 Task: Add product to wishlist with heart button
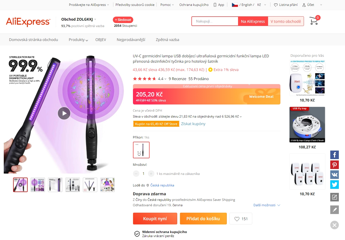[x=241, y=219]
